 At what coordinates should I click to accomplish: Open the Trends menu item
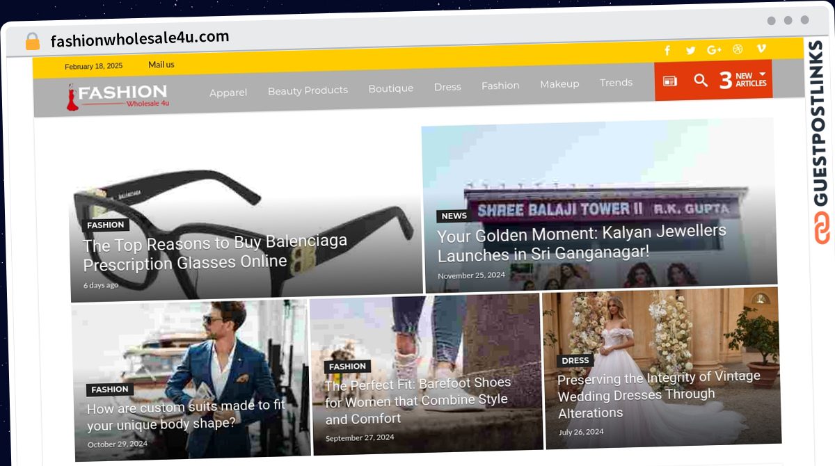tap(616, 82)
